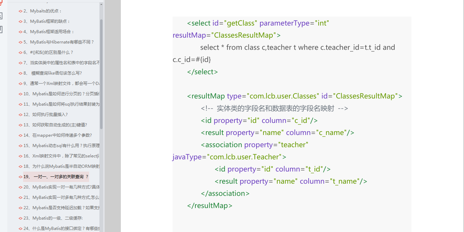Jump to "10、Mybatis是如何进行分页的" bookmark
This screenshot has height=232, width=464.
(x=61, y=94)
